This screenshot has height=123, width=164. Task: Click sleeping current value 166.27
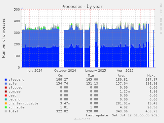point(62,80)
